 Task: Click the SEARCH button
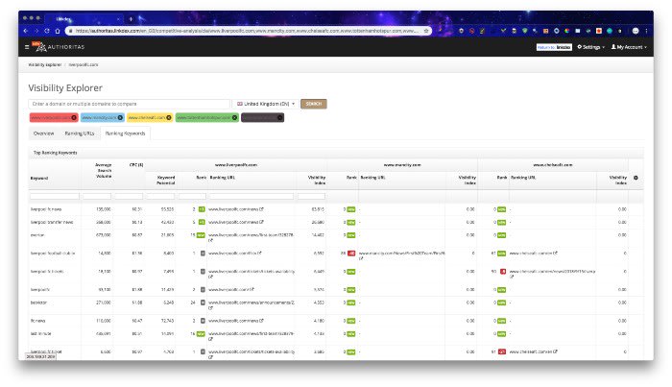pos(314,104)
